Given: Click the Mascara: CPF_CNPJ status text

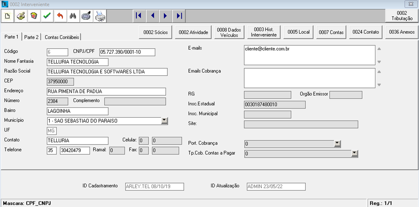Looking at the screenshot, I should [27, 203].
